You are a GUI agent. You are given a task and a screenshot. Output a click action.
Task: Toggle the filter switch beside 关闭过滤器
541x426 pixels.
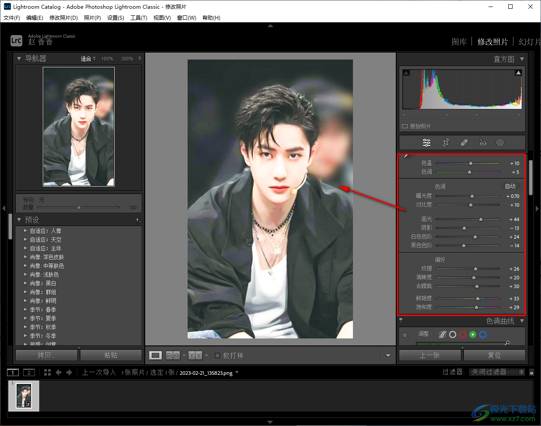531,373
